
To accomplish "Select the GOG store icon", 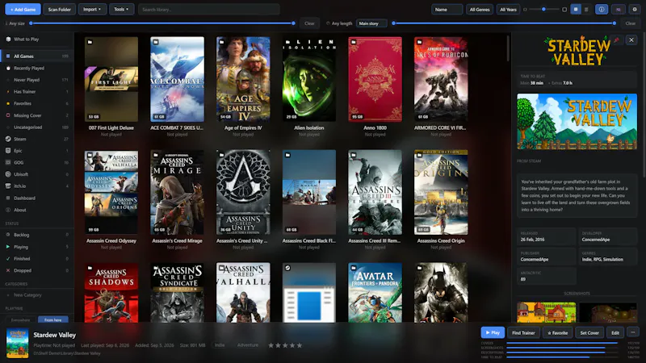I will (8, 163).
